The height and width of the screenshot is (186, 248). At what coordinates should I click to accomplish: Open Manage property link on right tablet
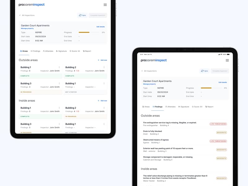coord(149,84)
